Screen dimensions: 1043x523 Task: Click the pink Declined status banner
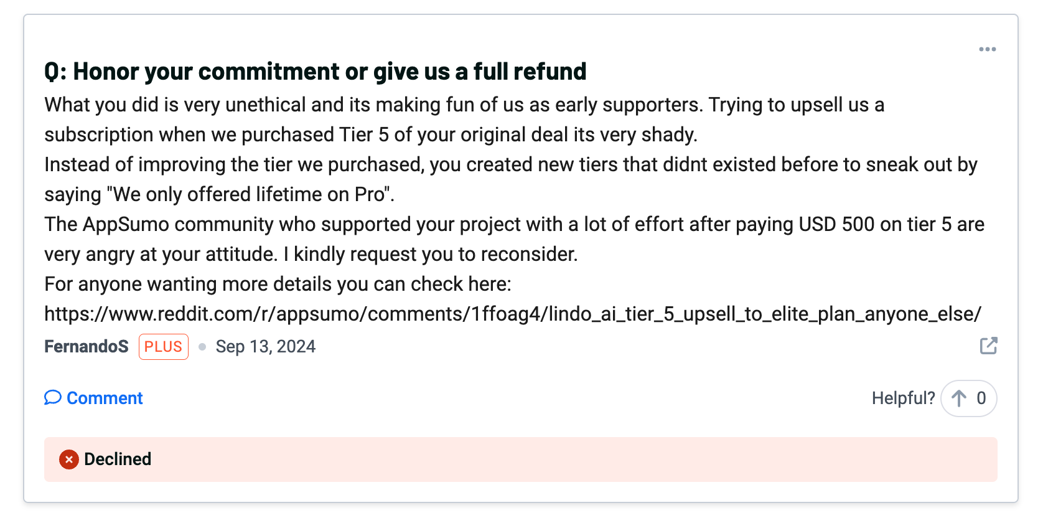click(x=521, y=459)
